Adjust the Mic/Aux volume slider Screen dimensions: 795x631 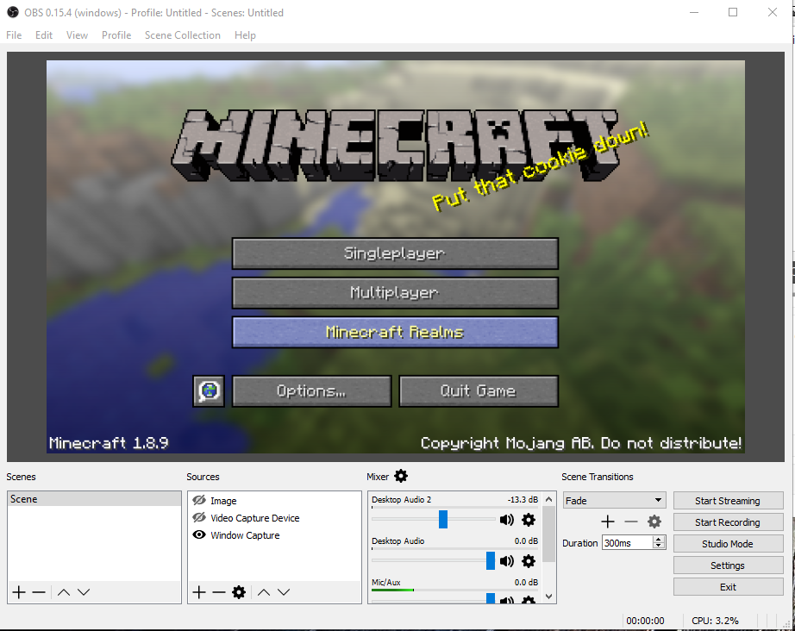491,598
